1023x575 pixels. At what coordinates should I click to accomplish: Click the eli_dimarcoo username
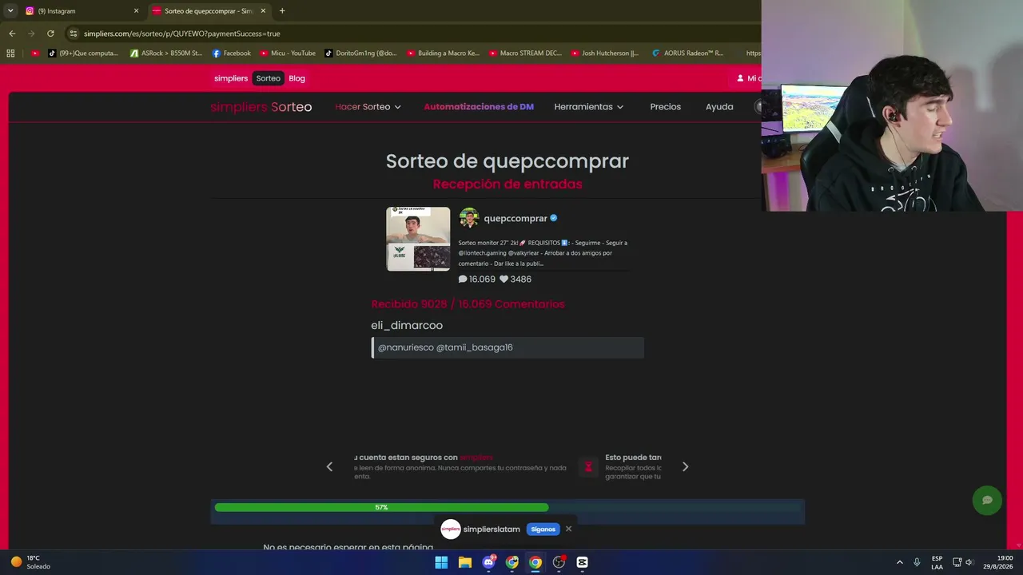407,326
